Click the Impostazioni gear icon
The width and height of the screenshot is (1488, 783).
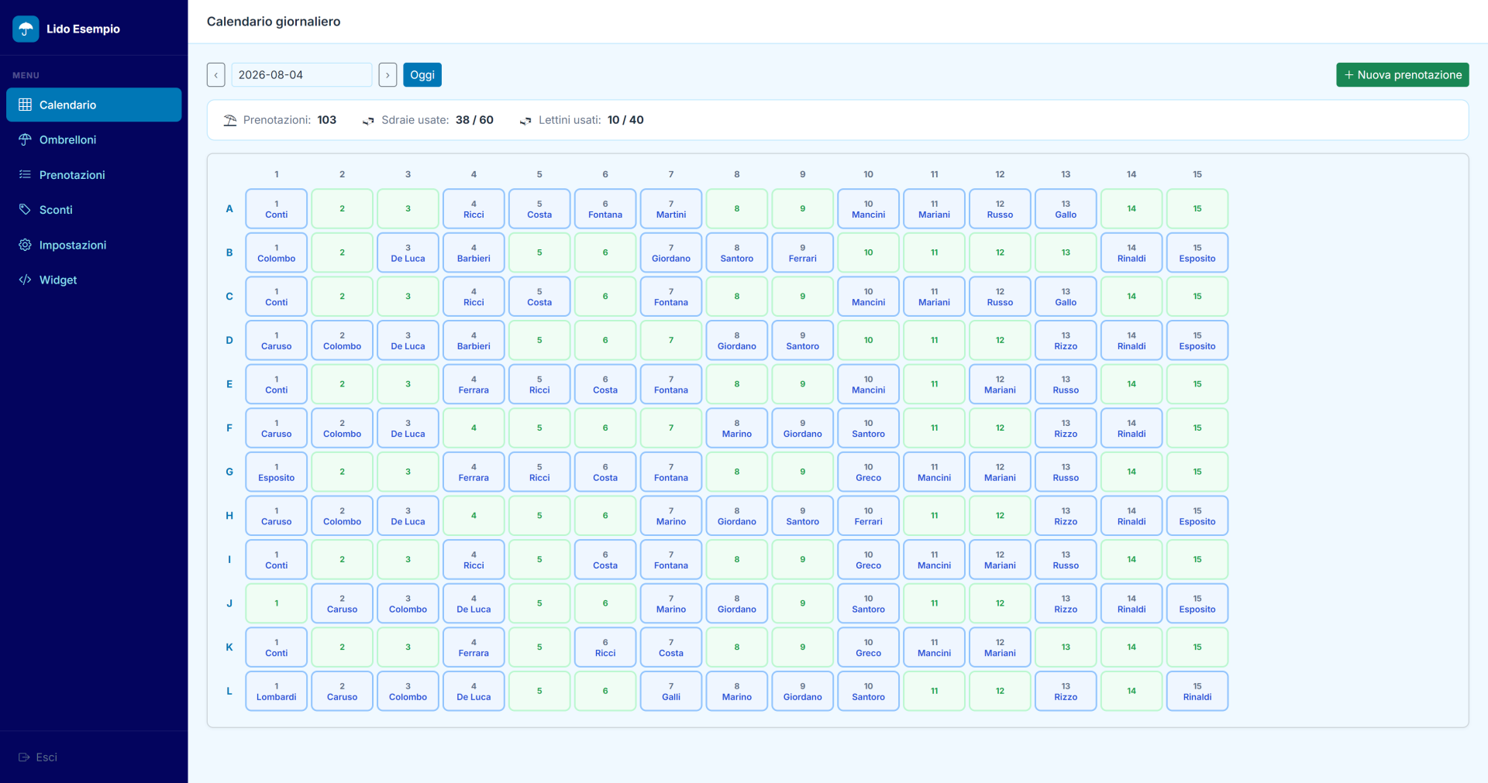pyautogui.click(x=25, y=245)
